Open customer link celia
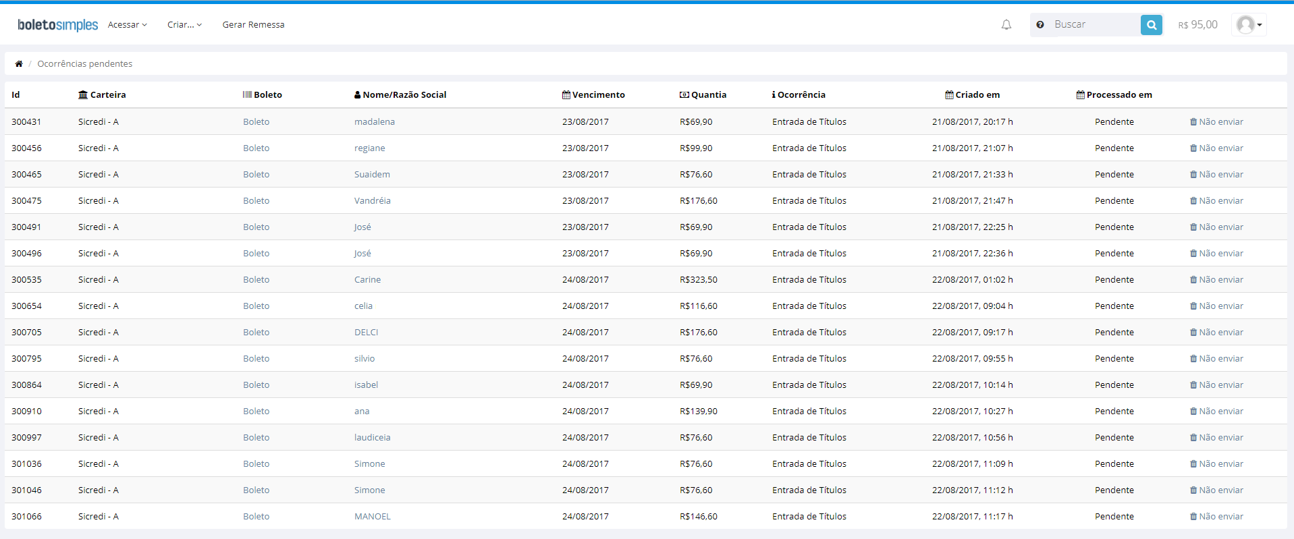The width and height of the screenshot is (1294, 539). point(363,306)
